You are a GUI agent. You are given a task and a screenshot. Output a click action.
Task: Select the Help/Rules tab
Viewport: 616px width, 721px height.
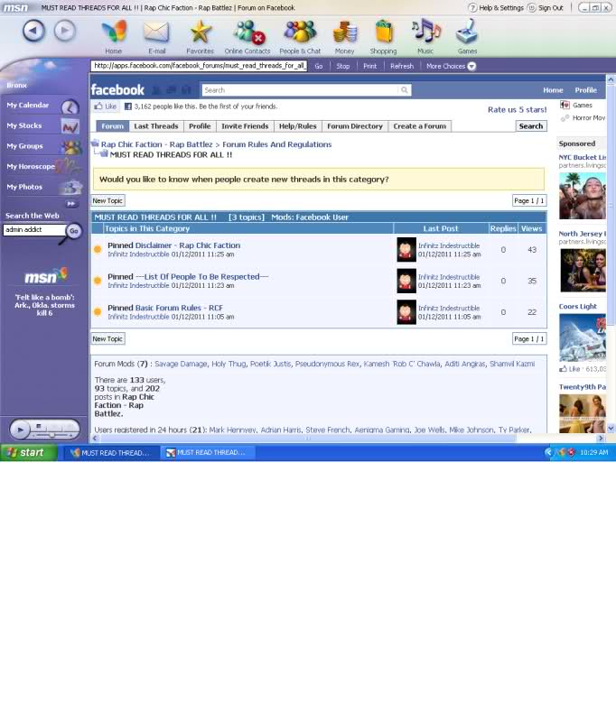tap(297, 126)
